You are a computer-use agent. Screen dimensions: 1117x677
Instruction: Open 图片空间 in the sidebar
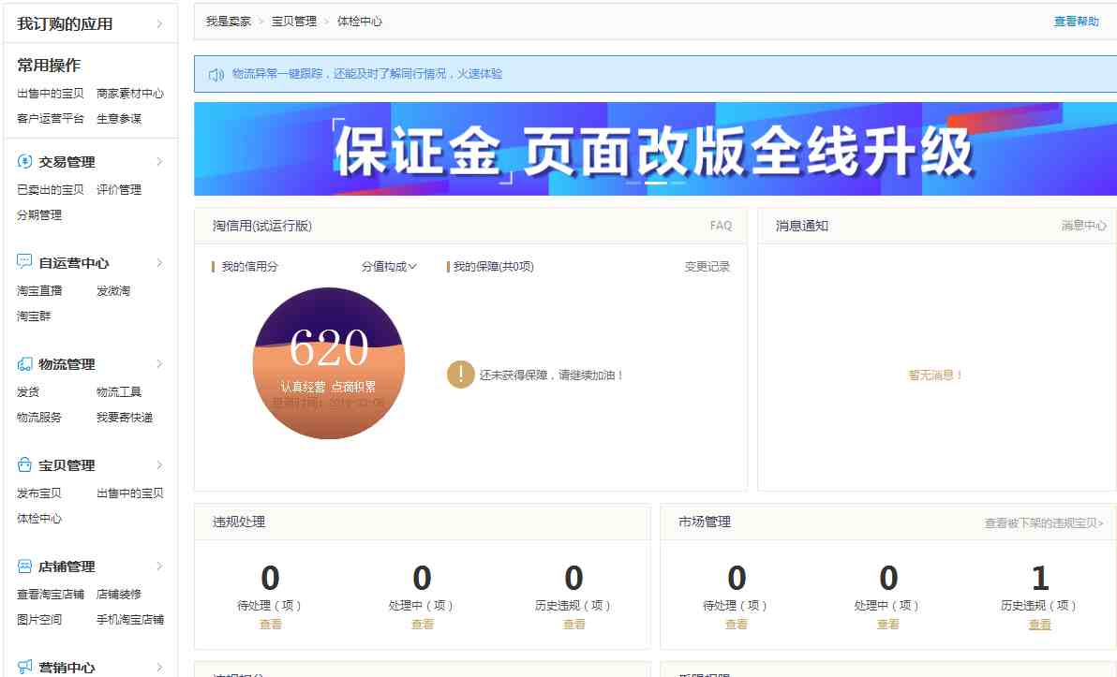click(39, 619)
